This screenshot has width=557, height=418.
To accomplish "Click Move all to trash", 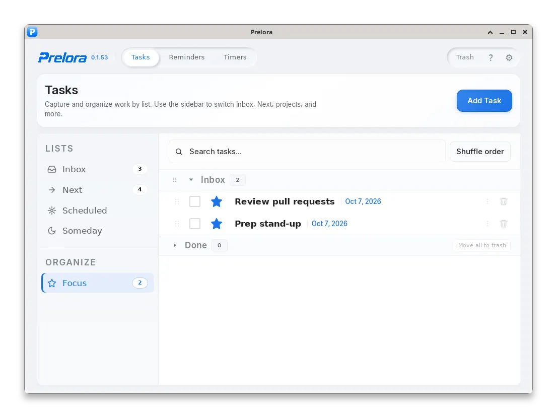I will click(482, 245).
